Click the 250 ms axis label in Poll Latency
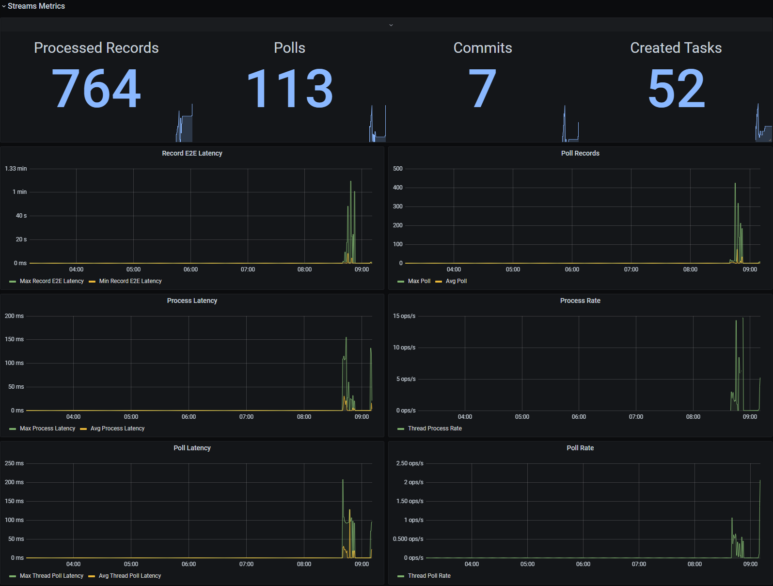The height and width of the screenshot is (586, 773). pyautogui.click(x=14, y=463)
